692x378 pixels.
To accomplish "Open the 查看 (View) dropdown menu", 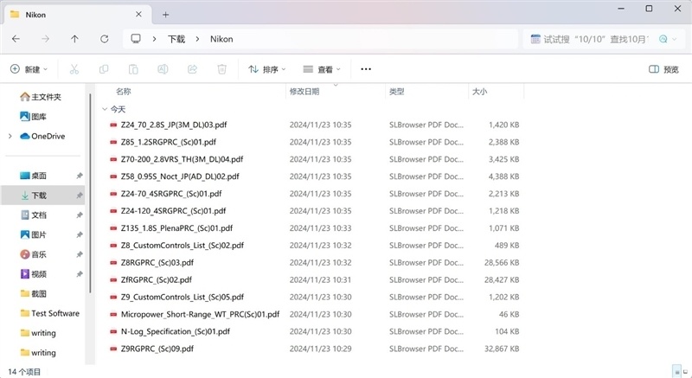I will pyautogui.click(x=322, y=69).
